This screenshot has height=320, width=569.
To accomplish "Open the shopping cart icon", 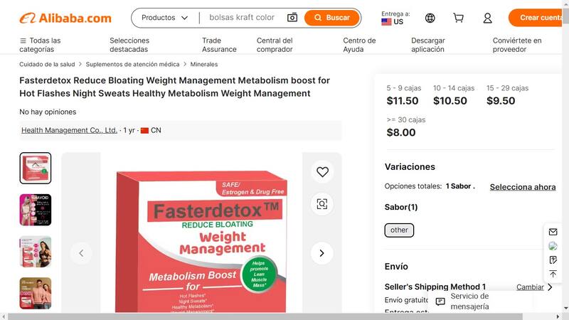I will (458, 18).
